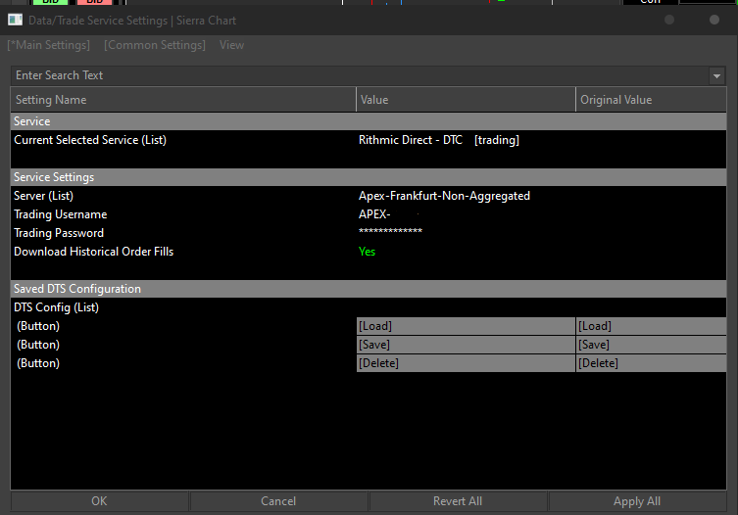
Task: Click the window close button
Action: (714, 20)
